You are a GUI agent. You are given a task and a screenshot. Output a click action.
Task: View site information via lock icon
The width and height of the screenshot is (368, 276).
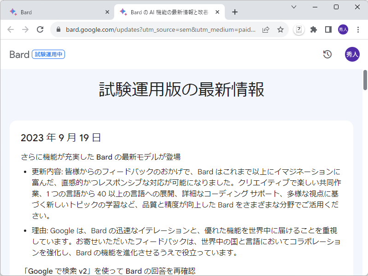pyautogui.click(x=58, y=29)
